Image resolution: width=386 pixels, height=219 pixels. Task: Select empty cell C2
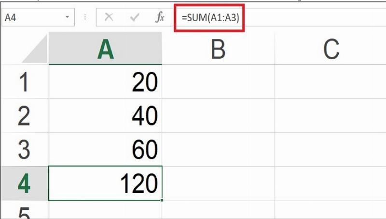331,116
